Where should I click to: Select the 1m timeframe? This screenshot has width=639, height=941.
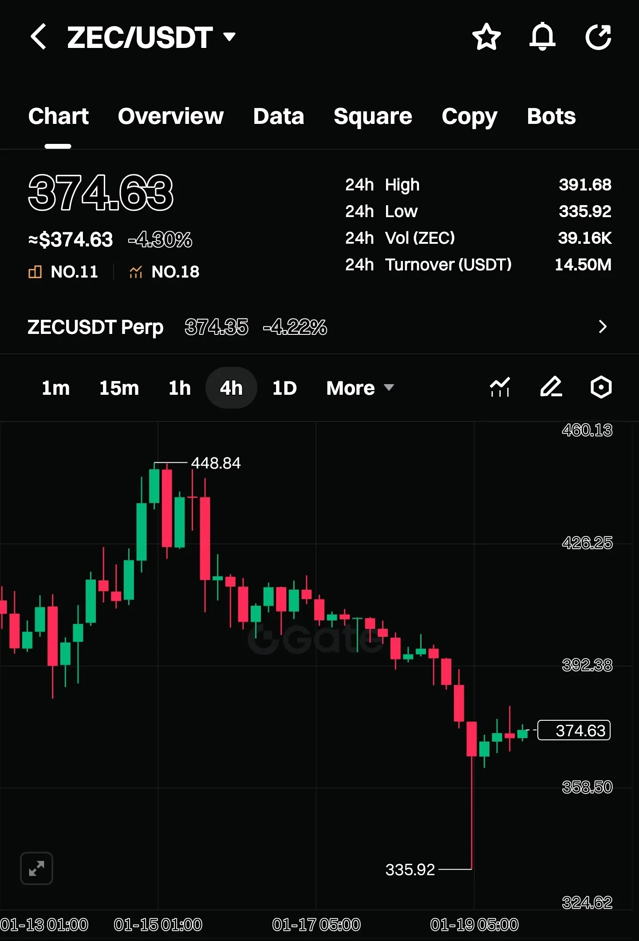click(x=55, y=388)
